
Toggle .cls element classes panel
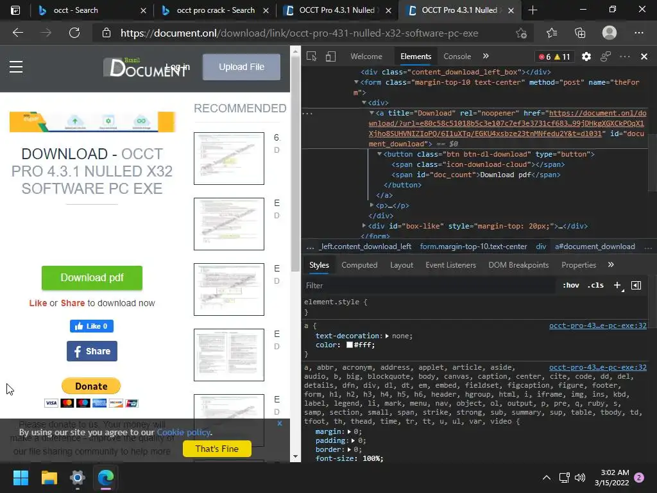(x=595, y=286)
